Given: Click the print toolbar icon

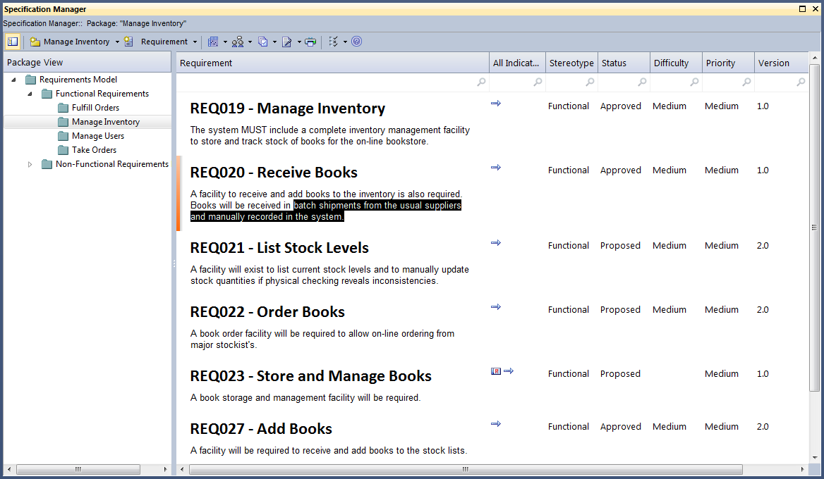Looking at the screenshot, I should (x=310, y=42).
